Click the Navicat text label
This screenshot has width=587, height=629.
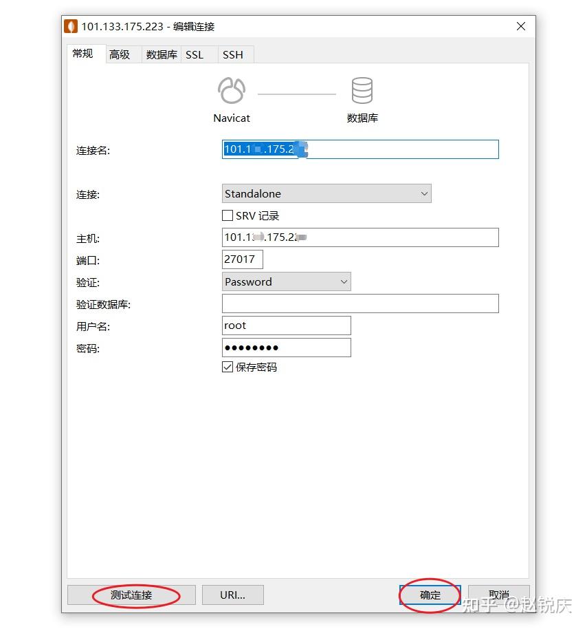232,118
